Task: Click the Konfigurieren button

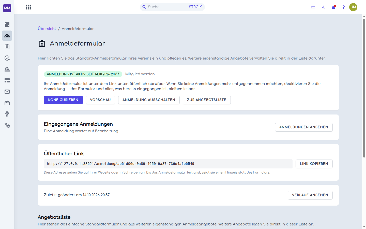Action: click(x=63, y=100)
